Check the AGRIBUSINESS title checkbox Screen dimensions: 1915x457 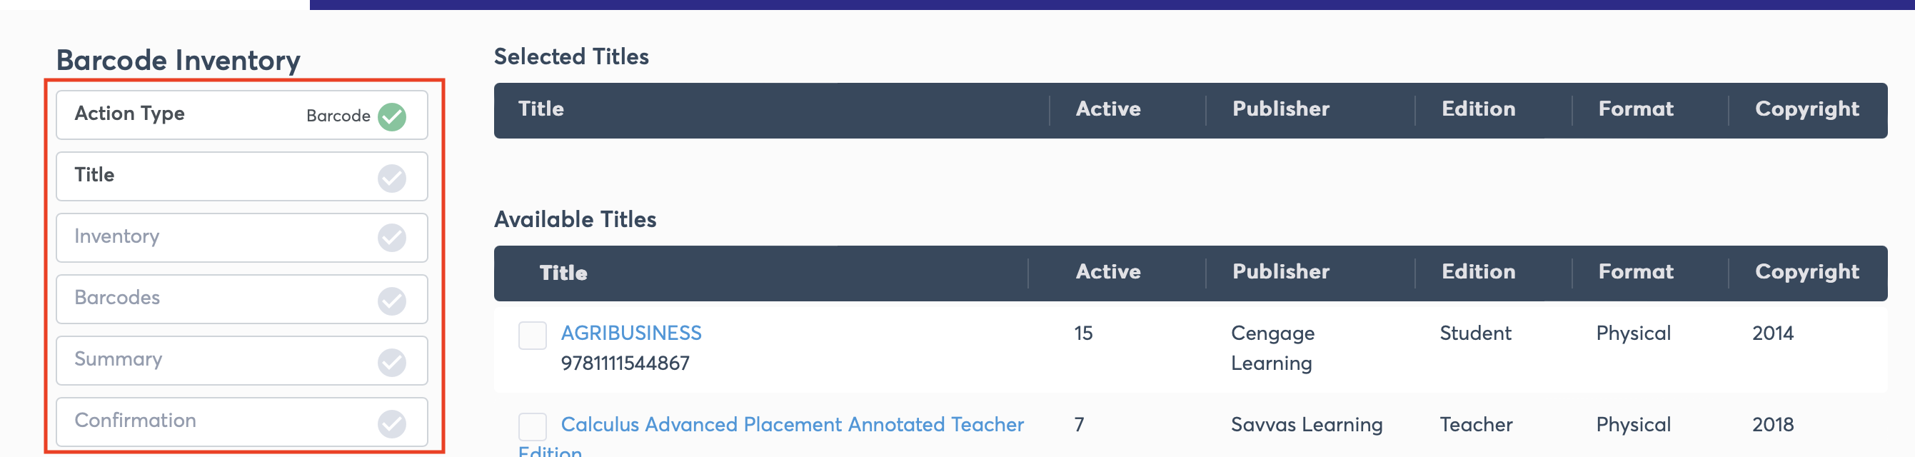click(x=532, y=336)
